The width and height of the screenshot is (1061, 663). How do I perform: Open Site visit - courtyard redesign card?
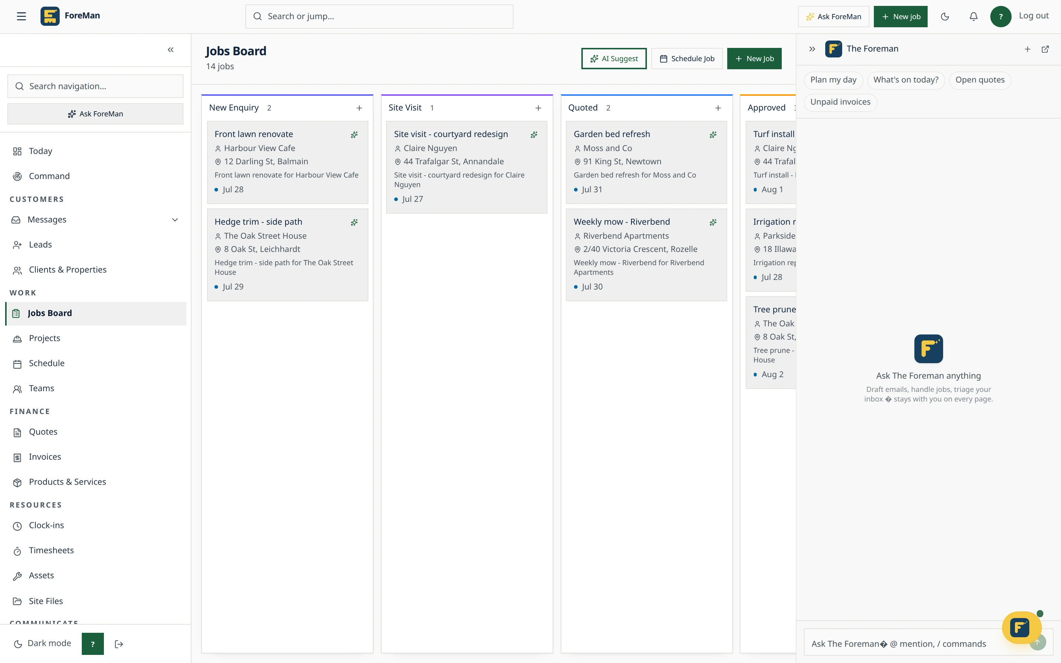click(x=467, y=168)
